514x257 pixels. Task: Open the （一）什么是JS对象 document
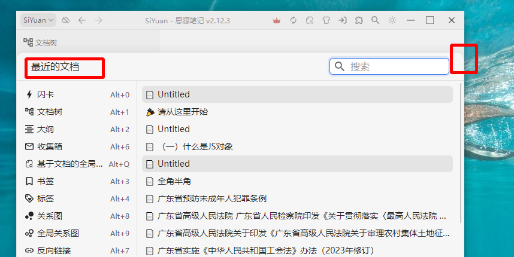point(195,146)
